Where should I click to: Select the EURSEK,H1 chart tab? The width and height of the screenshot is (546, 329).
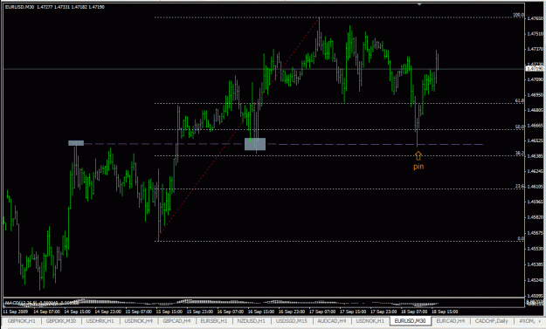(214, 321)
